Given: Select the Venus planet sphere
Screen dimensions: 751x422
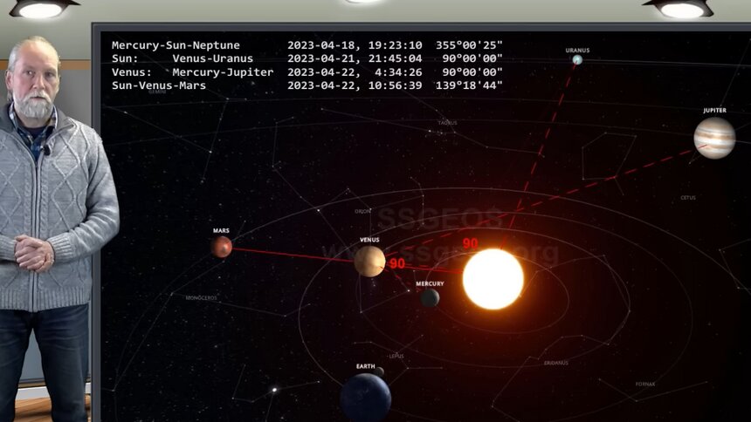Looking at the screenshot, I should click(x=369, y=262).
